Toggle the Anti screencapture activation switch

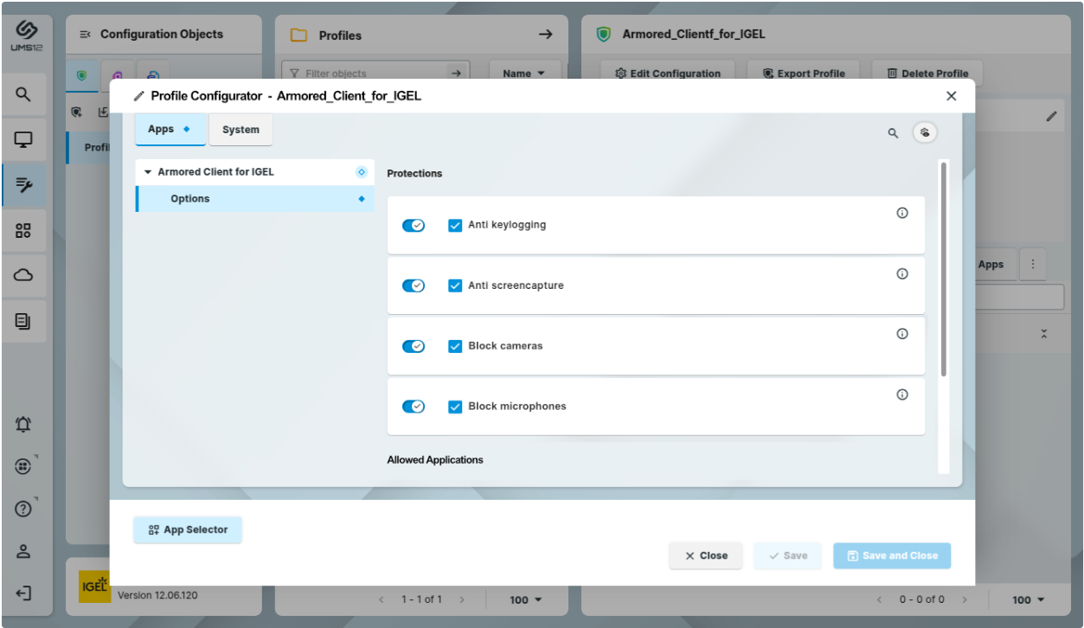tap(414, 285)
